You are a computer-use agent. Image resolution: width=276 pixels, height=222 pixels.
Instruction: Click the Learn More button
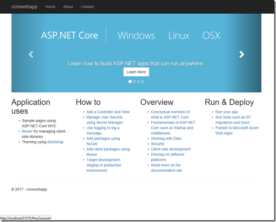tap(136, 72)
